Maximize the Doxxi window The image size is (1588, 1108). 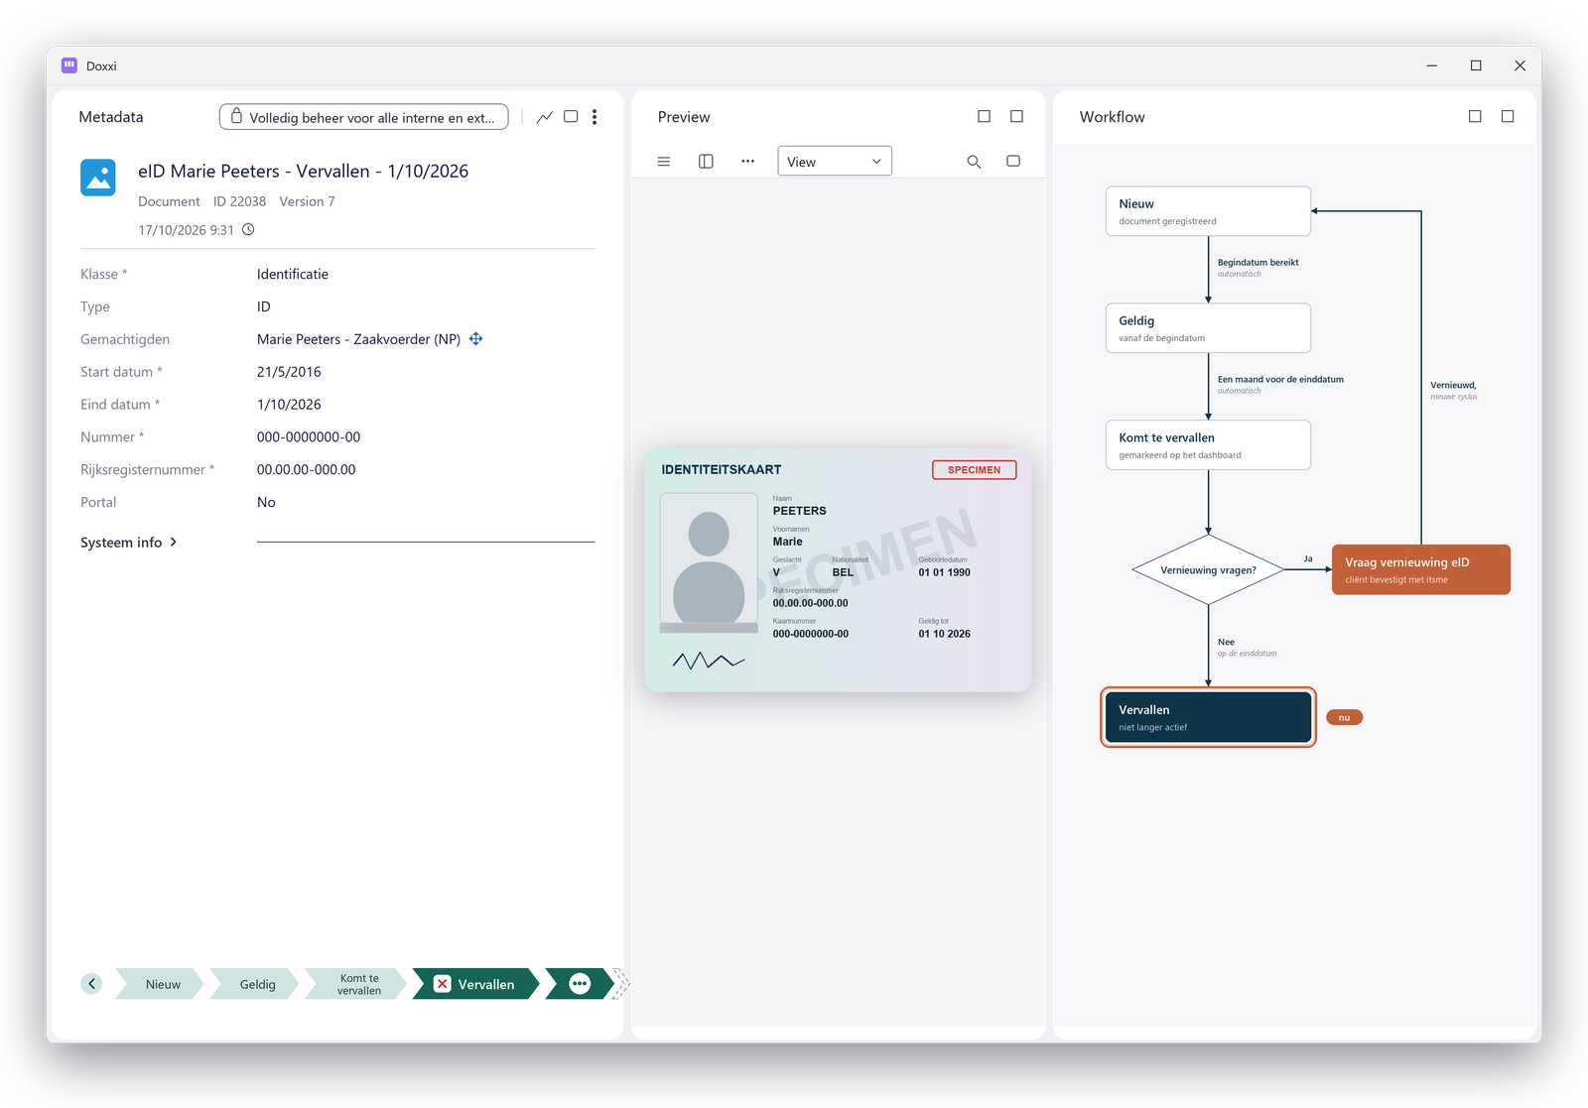tap(1476, 65)
